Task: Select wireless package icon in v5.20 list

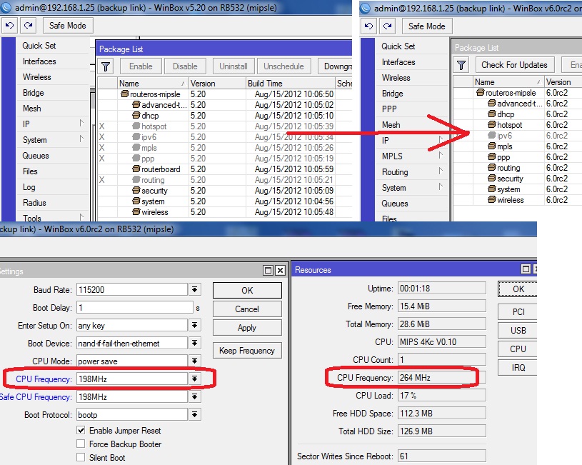Action: (136, 212)
